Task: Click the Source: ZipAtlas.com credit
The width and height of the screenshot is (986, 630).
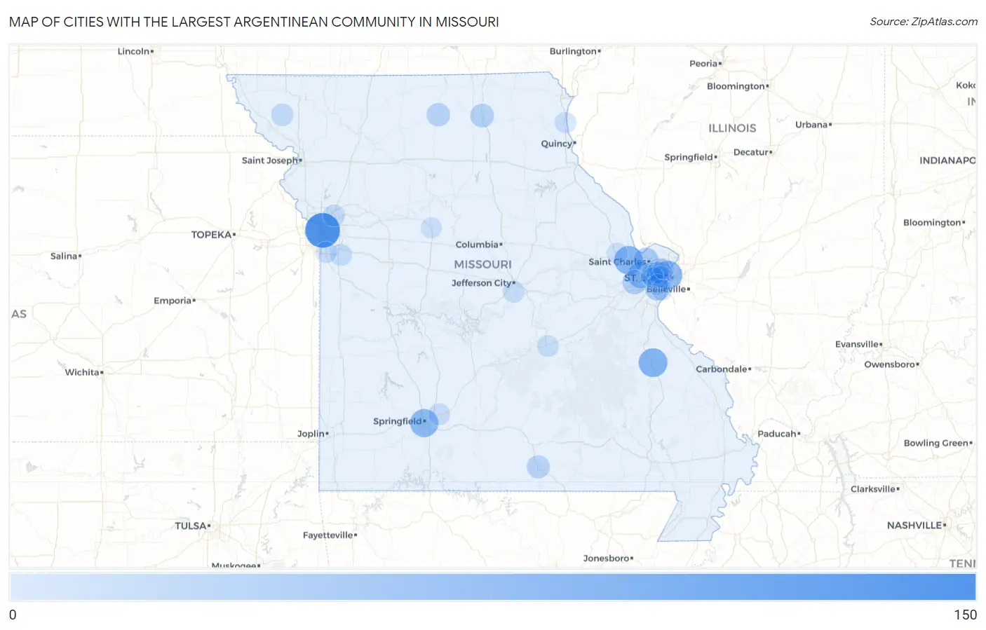Action: (924, 22)
